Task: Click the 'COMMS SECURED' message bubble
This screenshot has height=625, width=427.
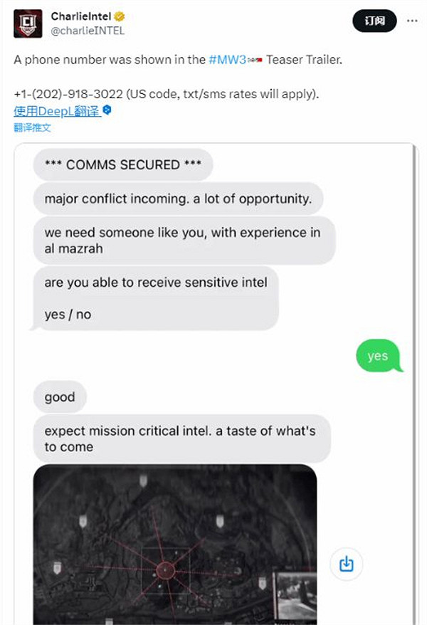Action: [x=123, y=164]
